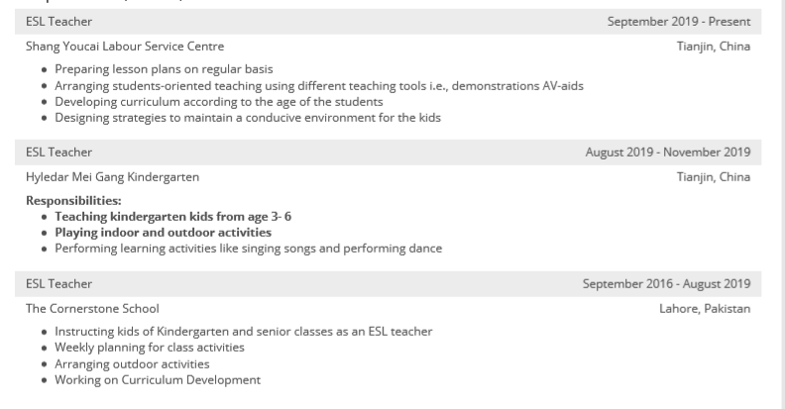The height and width of the screenshot is (409, 785).
Task: Click "Working on Curriculum Development" bullet
Action: click(x=157, y=379)
